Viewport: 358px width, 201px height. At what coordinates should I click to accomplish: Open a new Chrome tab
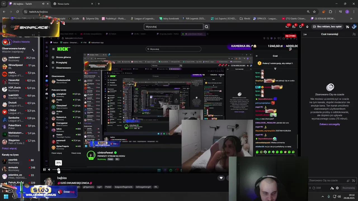click(99, 4)
